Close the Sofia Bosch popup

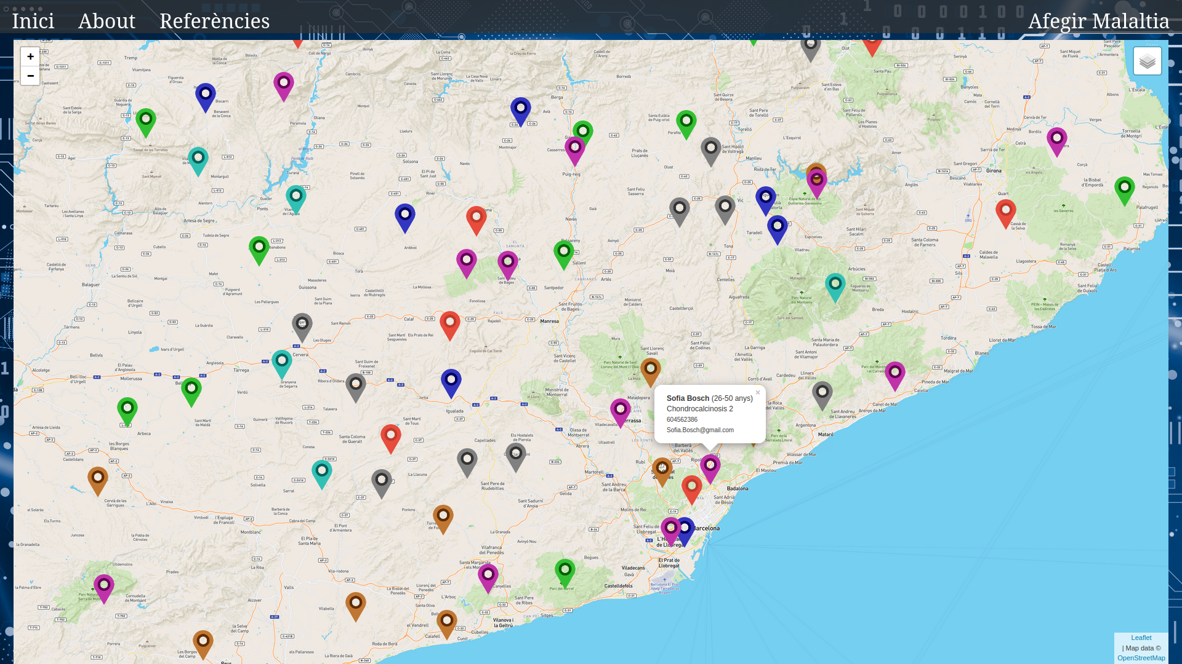click(x=758, y=393)
